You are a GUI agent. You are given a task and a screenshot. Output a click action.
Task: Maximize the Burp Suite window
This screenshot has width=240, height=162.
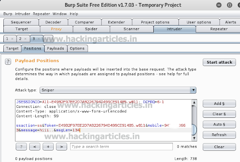point(229,5)
